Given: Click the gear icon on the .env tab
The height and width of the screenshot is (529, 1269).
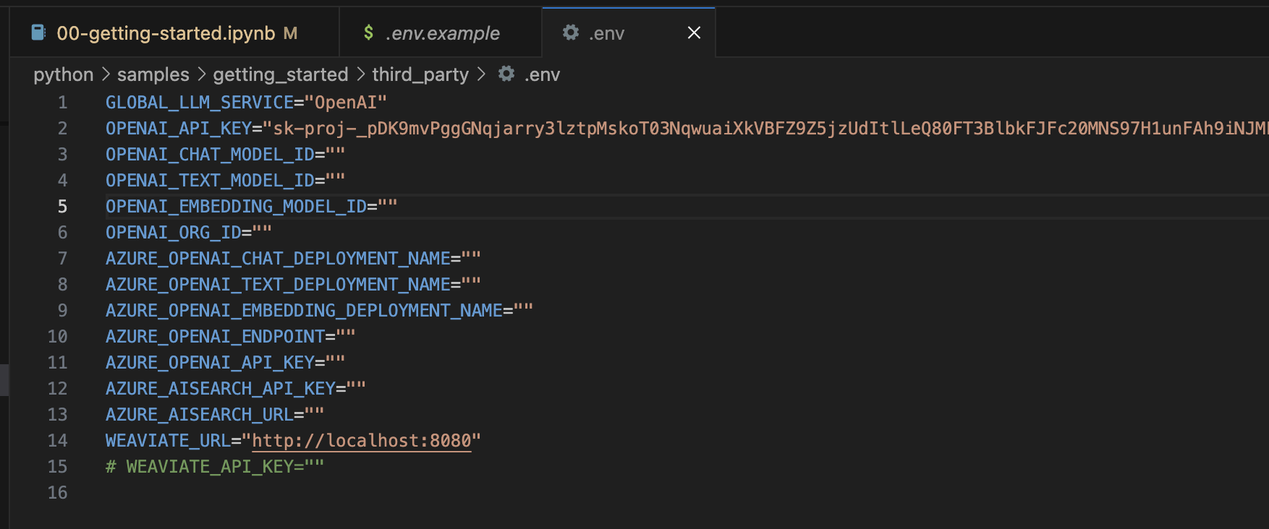Looking at the screenshot, I should point(571,33).
